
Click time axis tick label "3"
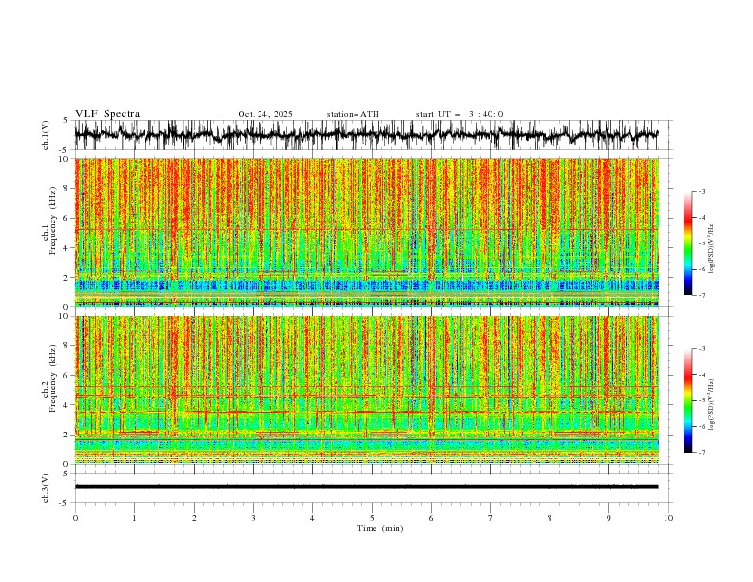(253, 518)
